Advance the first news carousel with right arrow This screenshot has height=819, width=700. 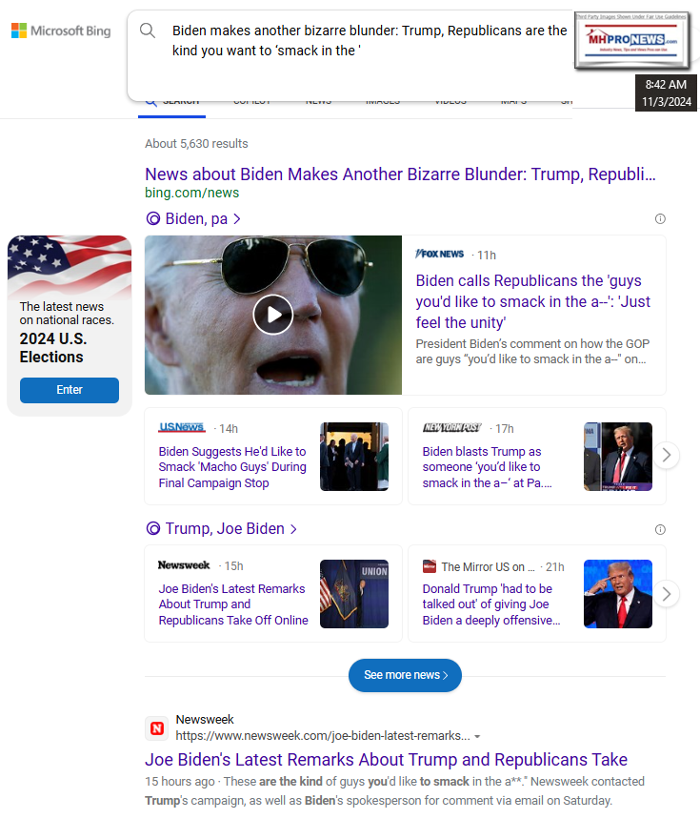click(666, 455)
